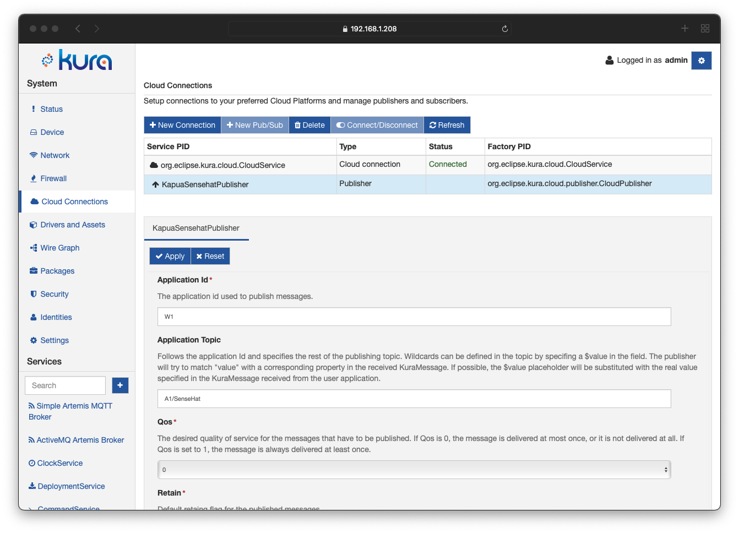Click the Security shield icon
The height and width of the screenshot is (533, 739).
click(34, 294)
